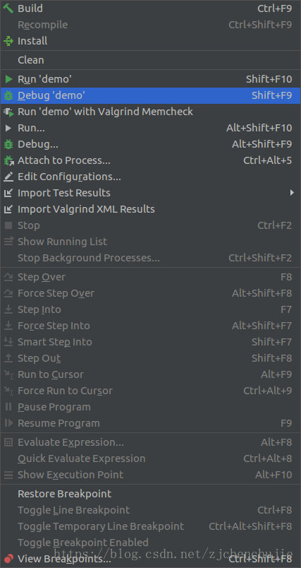The width and height of the screenshot is (301, 568).
Task: Select Import Test Results menu item
Action: pyautogui.click(x=150, y=193)
